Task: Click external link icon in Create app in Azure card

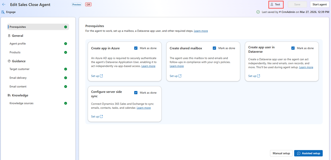Action: 101,76
